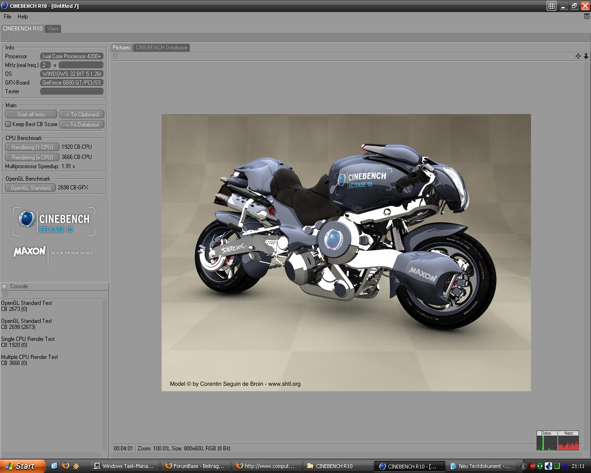591x473 pixels.
Task: Click the taskbar clock showing 21:11
Action: click(578, 466)
